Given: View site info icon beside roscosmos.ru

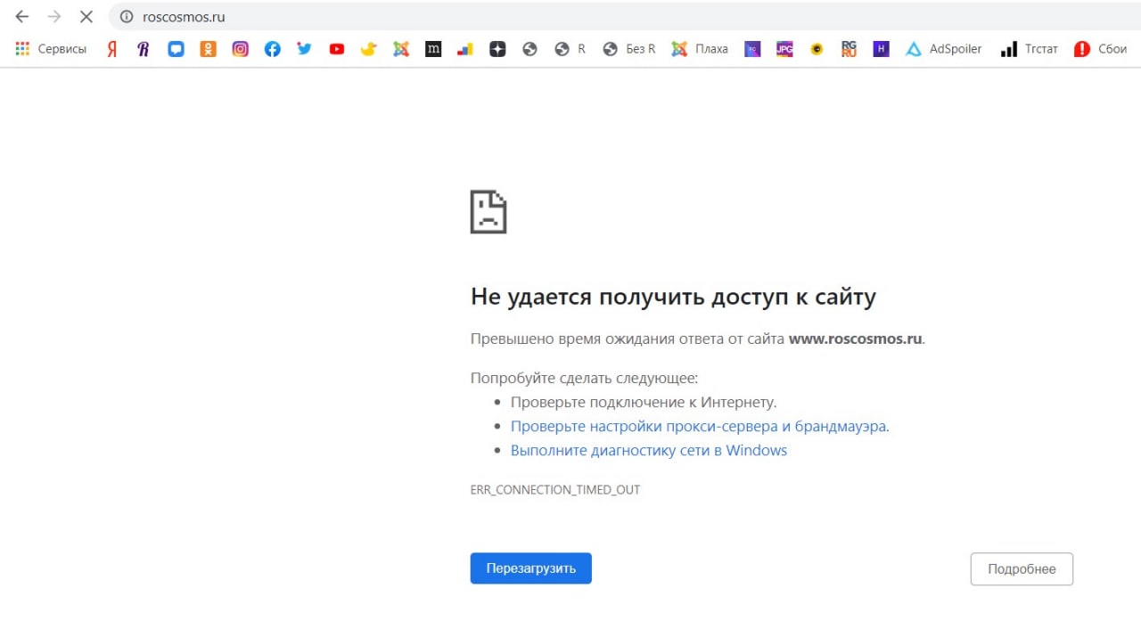Looking at the screenshot, I should [127, 17].
